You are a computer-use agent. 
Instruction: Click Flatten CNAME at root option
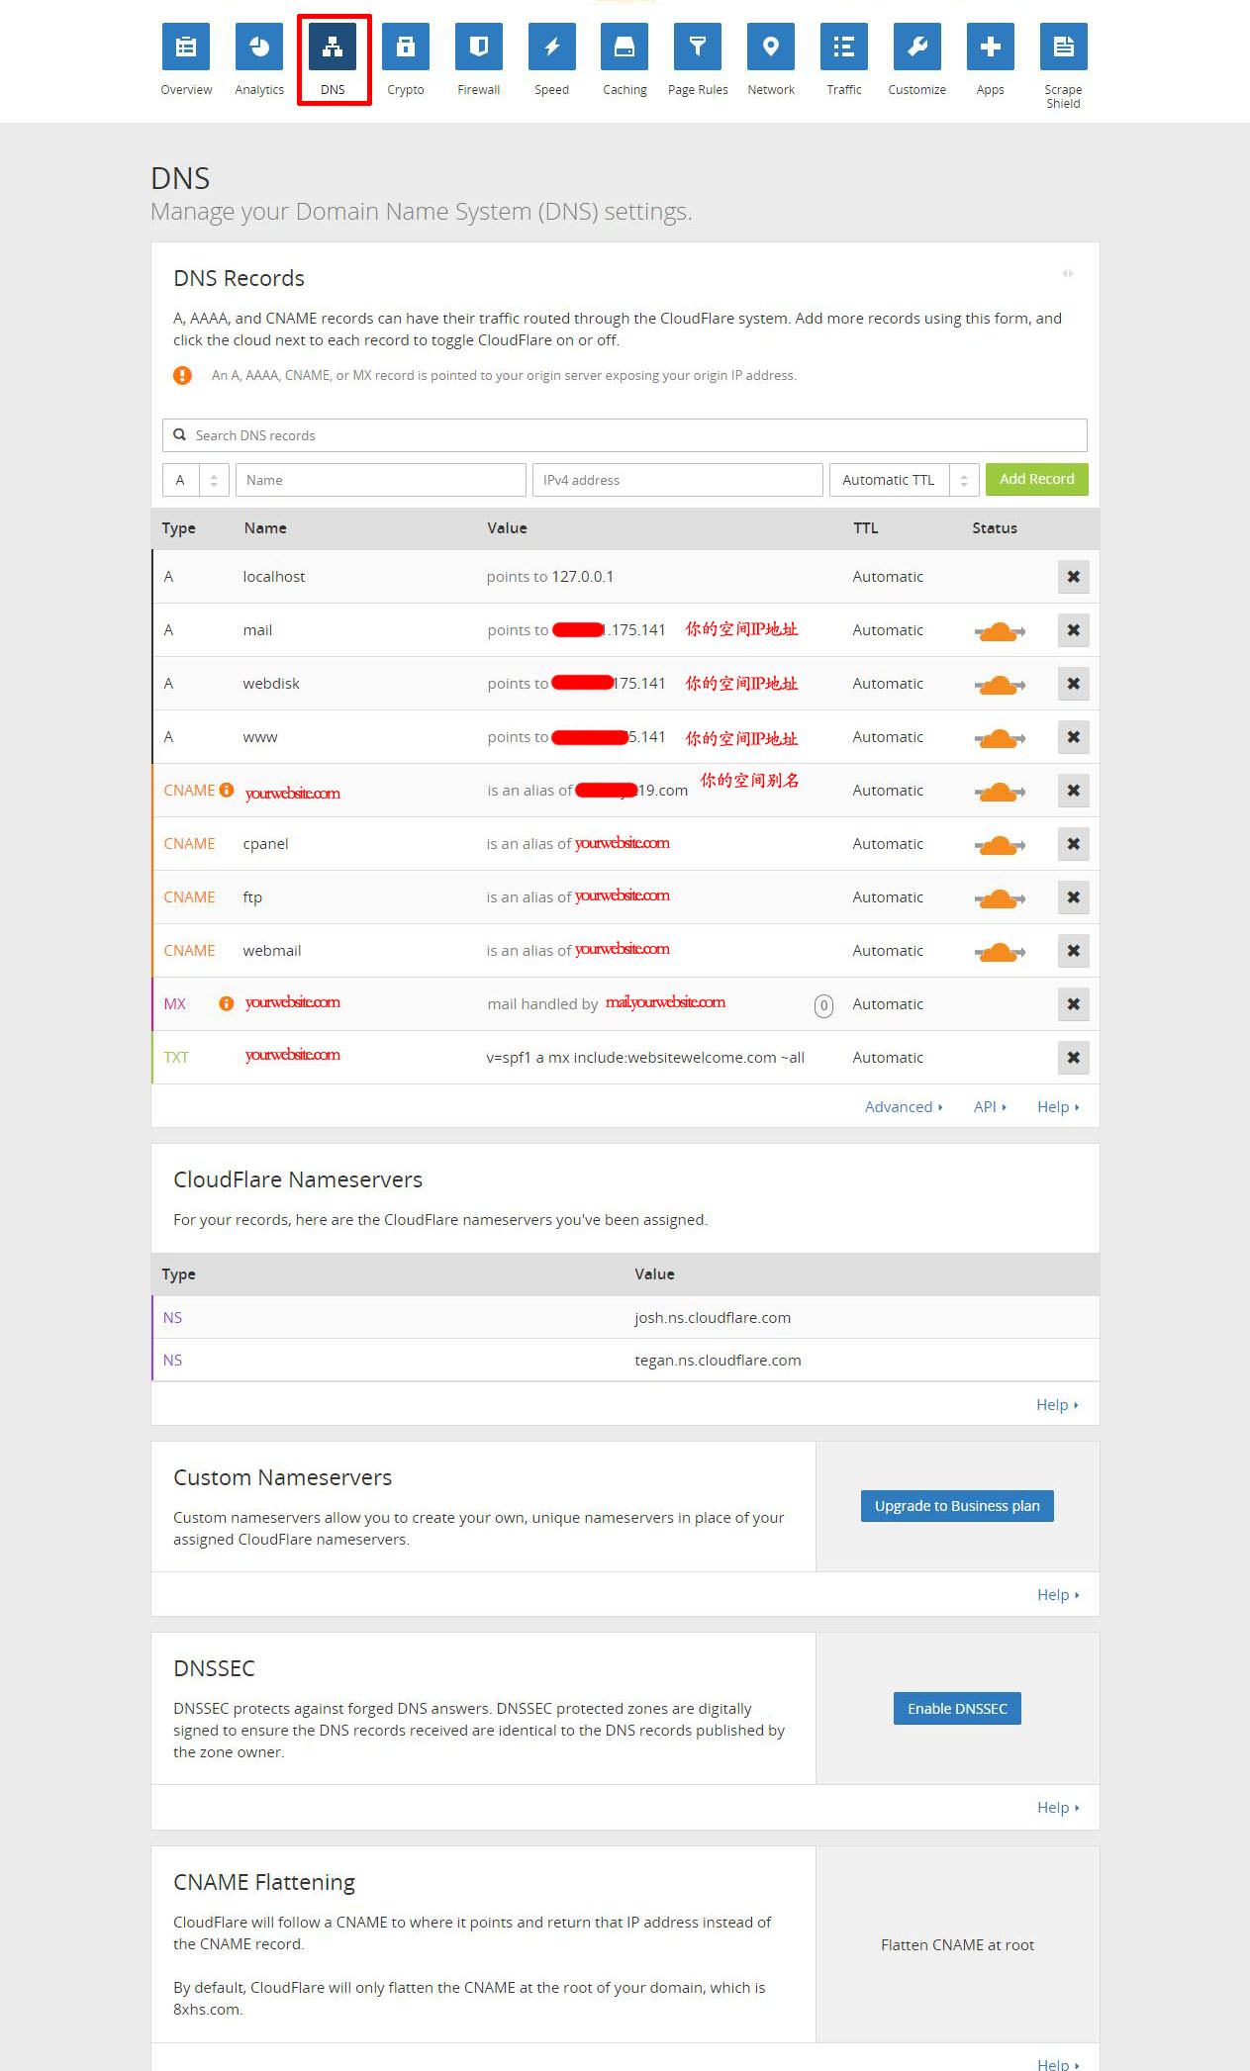coord(957,1945)
